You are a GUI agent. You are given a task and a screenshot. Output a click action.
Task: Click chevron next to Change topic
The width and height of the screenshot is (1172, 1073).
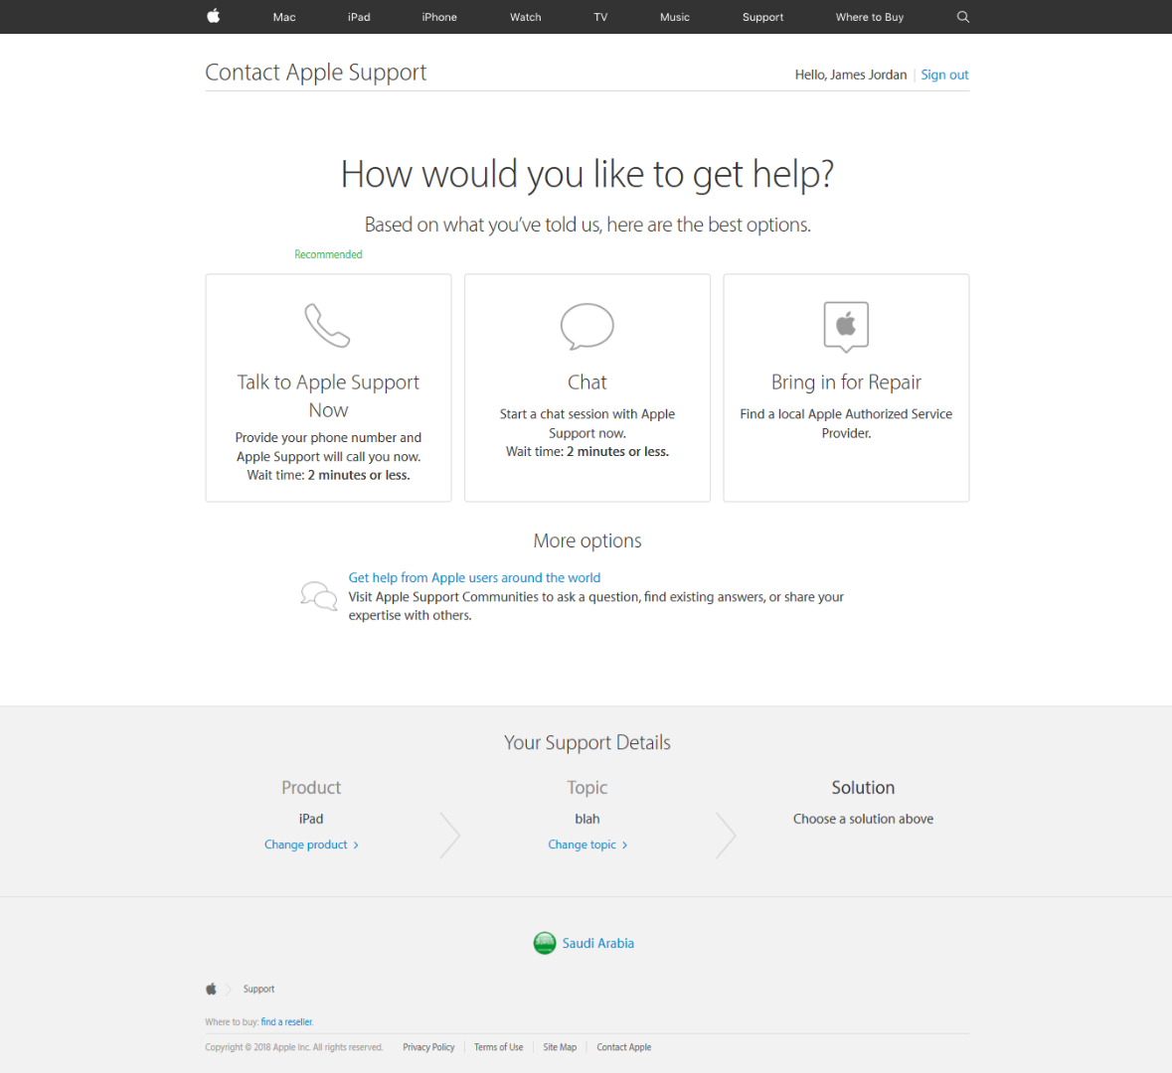[625, 845]
